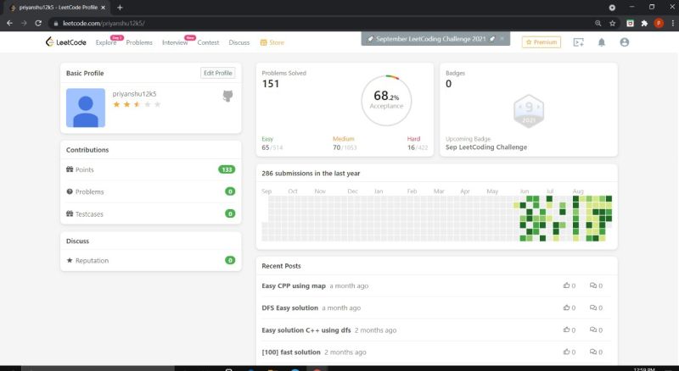Click thumbs-up on DFS Easy solution
The image size is (679, 371).
566,307
